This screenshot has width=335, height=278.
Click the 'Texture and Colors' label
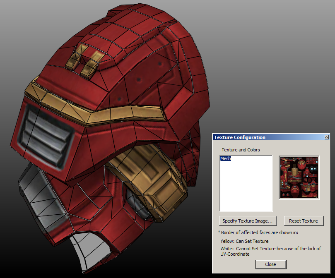coord(241,150)
